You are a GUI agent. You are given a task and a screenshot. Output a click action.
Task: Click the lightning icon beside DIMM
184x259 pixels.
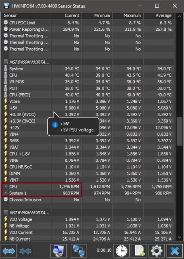5,173
